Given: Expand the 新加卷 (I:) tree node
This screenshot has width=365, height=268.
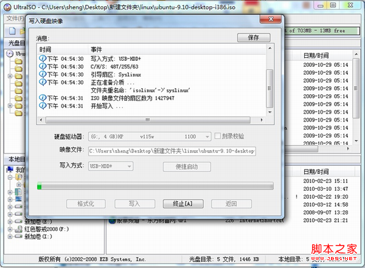Looking at the screenshot, I should 10,236.
